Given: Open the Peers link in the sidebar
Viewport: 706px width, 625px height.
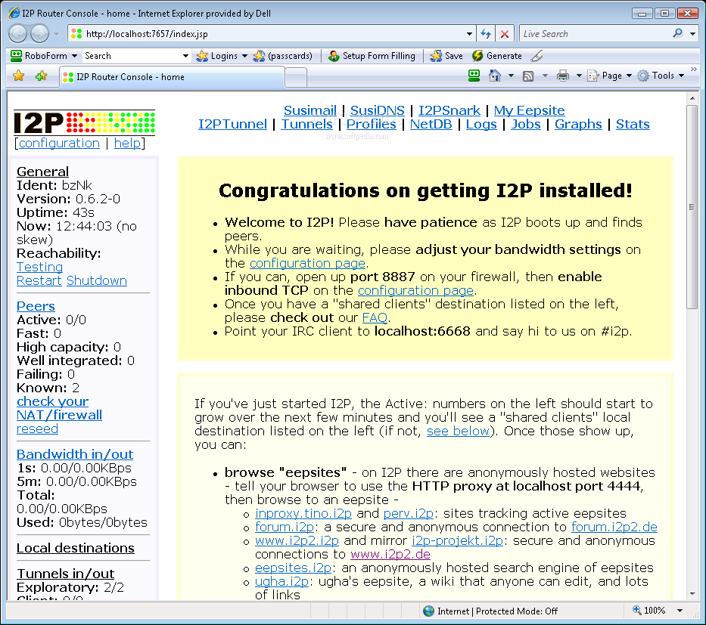Looking at the screenshot, I should [x=36, y=306].
